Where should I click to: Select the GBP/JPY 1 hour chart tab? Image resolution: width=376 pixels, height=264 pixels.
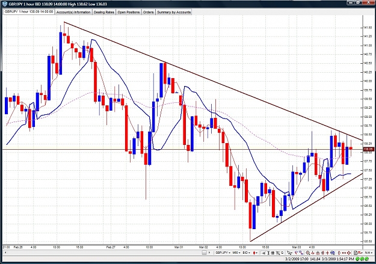(x=29, y=11)
